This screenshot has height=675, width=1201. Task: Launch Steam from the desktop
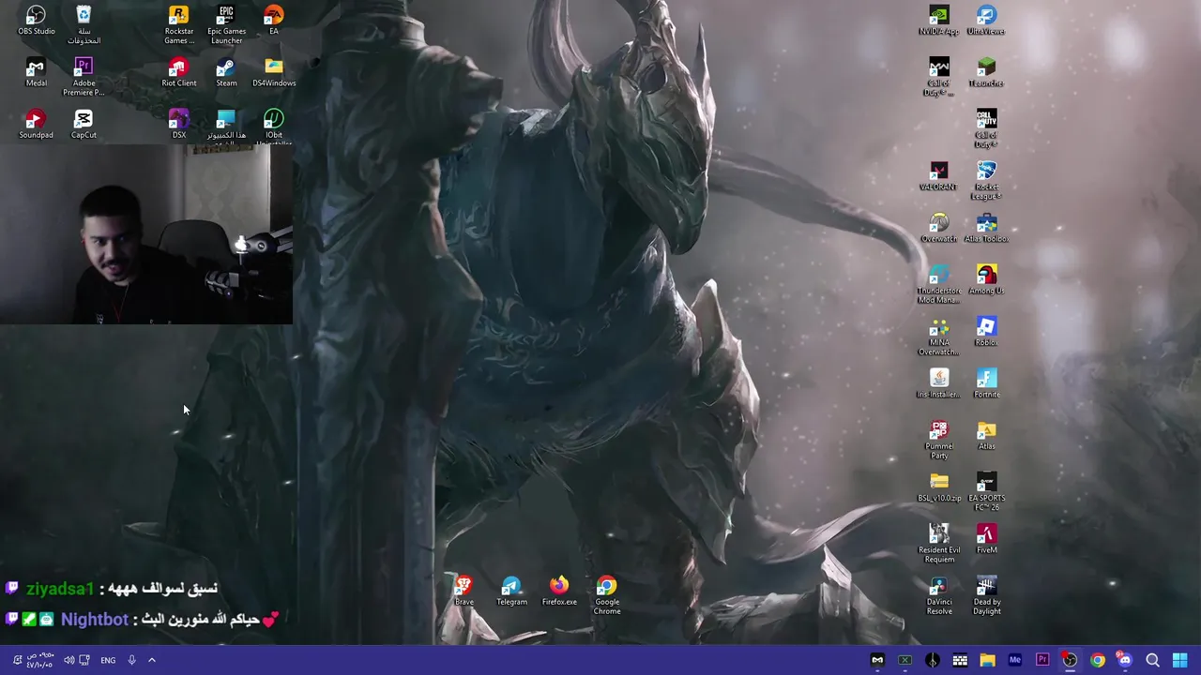pos(226,72)
